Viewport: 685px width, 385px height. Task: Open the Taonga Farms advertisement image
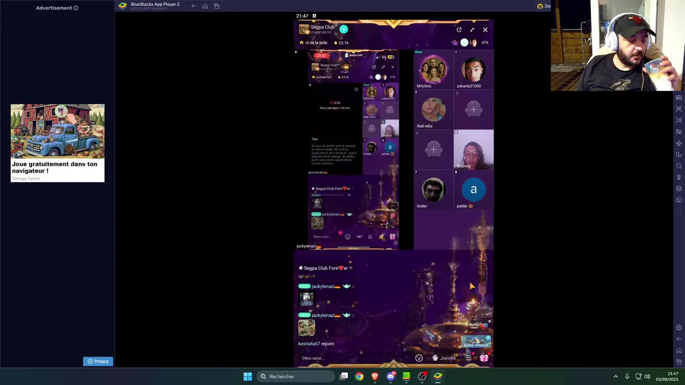58,132
